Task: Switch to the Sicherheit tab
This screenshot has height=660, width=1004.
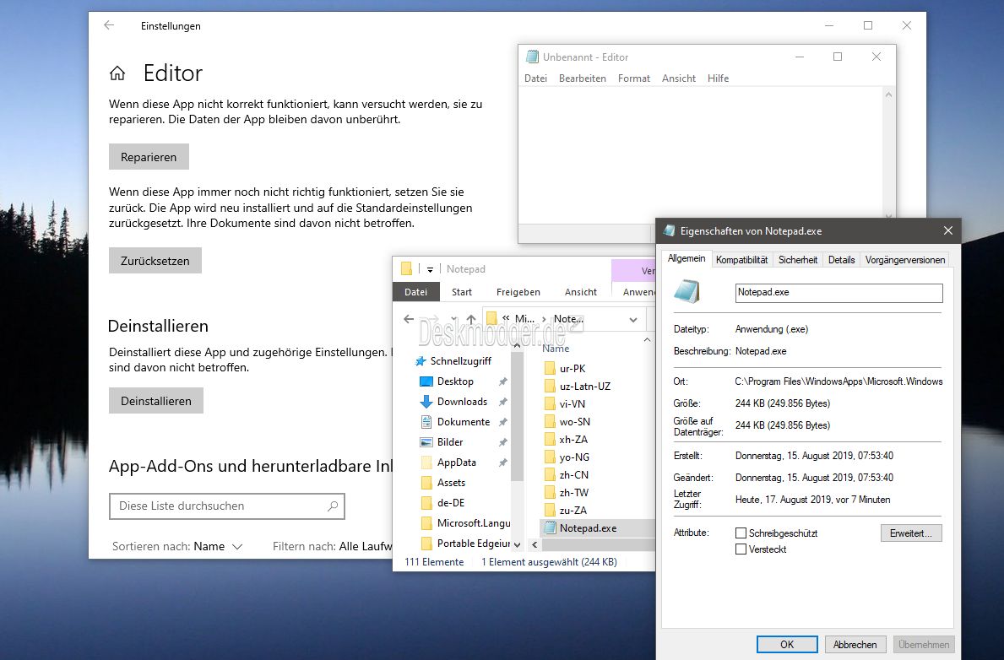Action: tap(798, 260)
